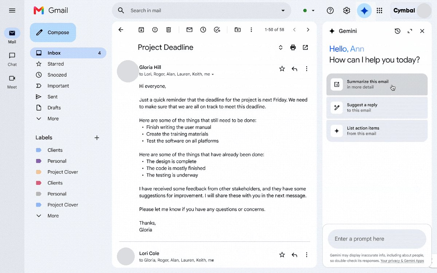Toggle the Gemini sparkle button in header

[364, 11]
